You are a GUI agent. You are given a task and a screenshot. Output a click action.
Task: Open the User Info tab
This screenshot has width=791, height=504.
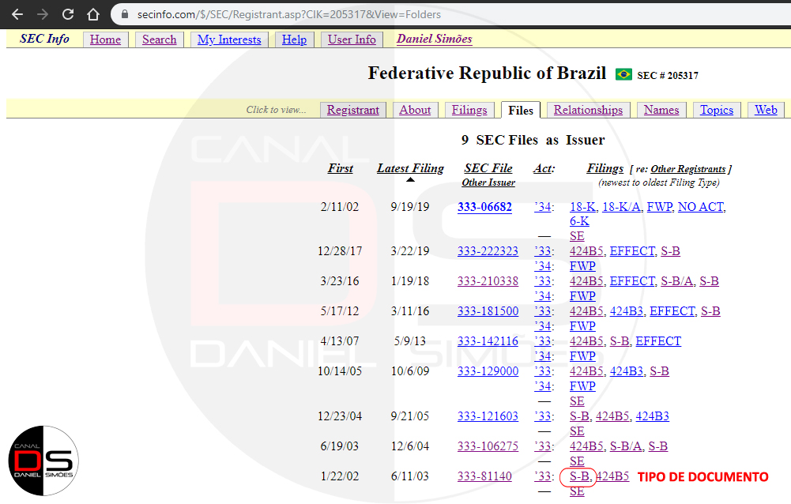352,39
